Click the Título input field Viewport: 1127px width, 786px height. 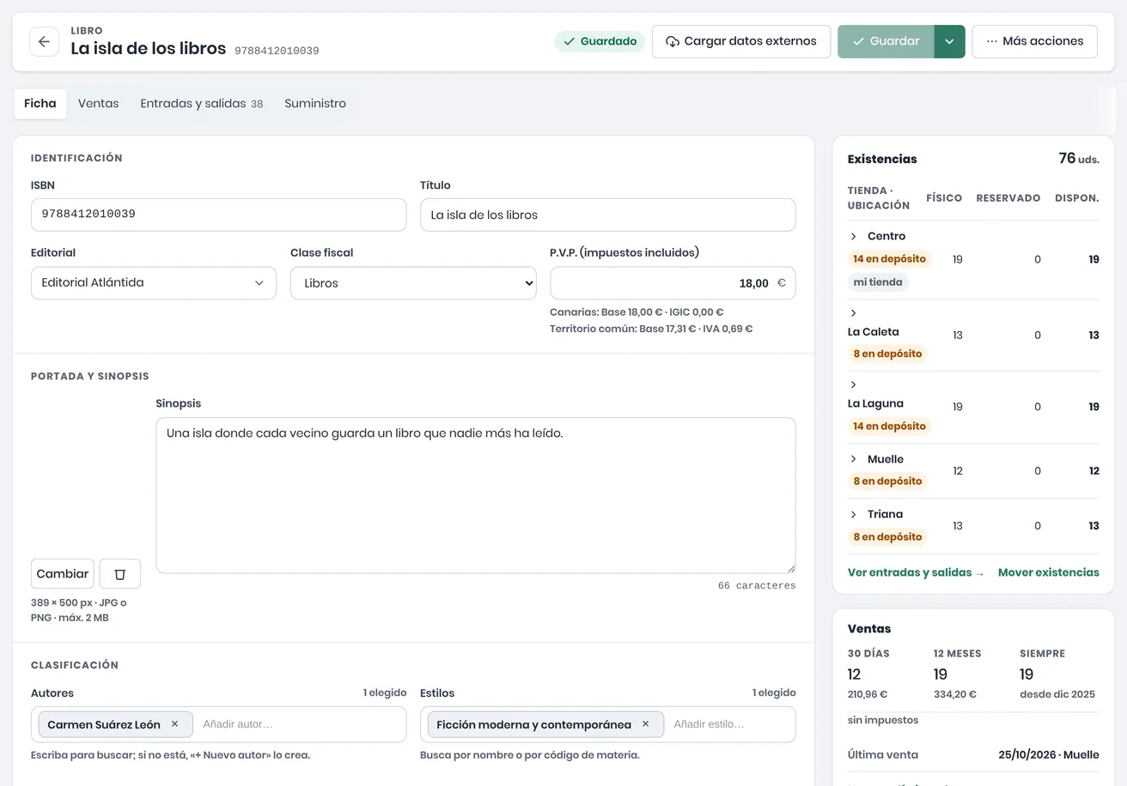(x=608, y=215)
